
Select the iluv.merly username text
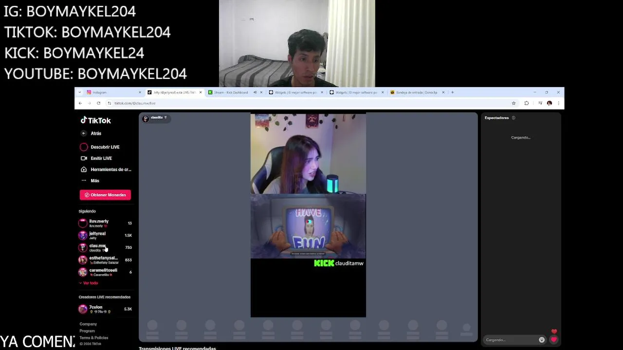point(99,221)
